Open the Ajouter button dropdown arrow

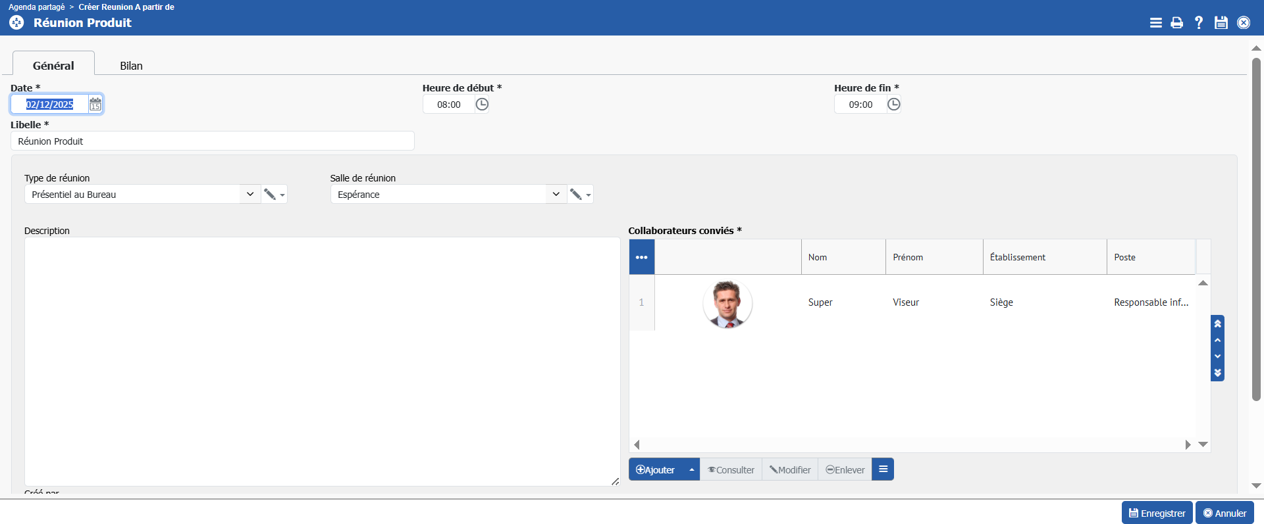pyautogui.click(x=691, y=469)
